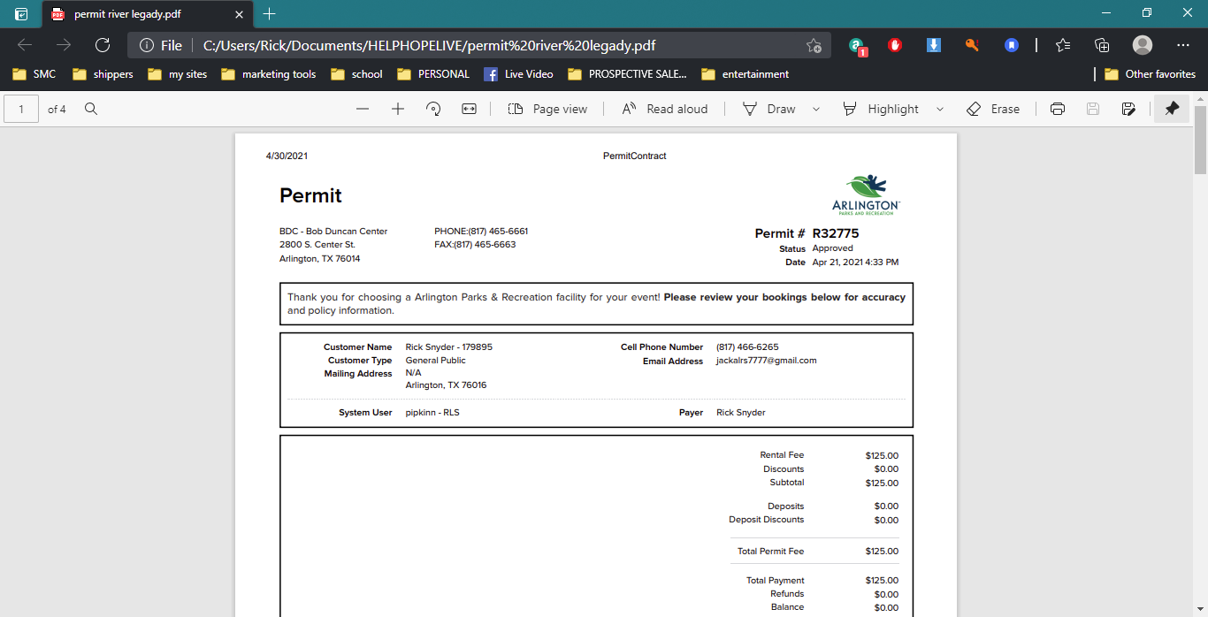Print the permit document
The height and width of the screenshot is (617, 1208).
1058,109
